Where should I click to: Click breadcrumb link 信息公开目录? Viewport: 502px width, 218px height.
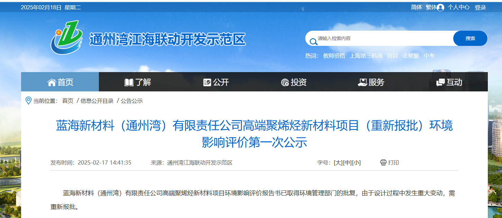(97, 101)
